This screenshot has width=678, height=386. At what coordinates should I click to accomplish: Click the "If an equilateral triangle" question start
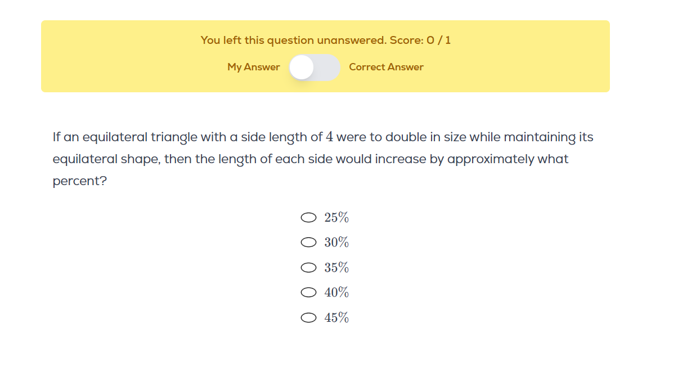point(100,137)
